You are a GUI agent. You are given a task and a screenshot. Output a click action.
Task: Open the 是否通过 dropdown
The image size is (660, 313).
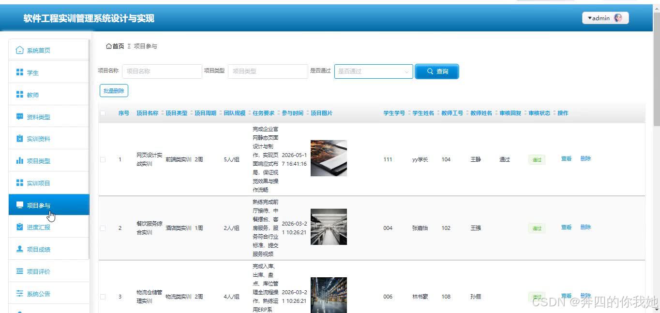(x=374, y=71)
